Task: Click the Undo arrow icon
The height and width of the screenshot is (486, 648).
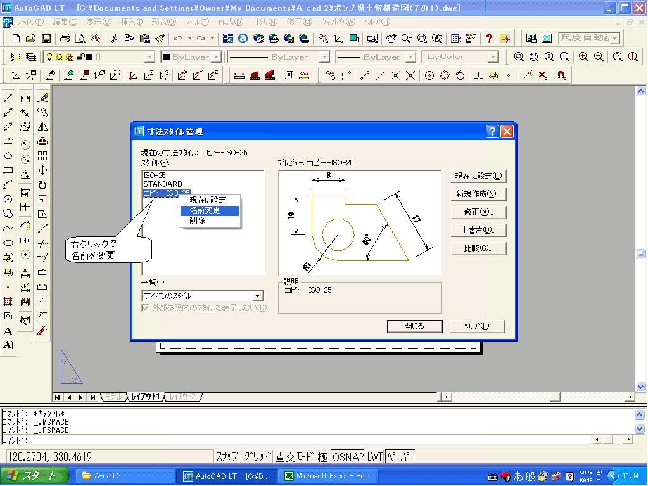Action: click(x=178, y=39)
